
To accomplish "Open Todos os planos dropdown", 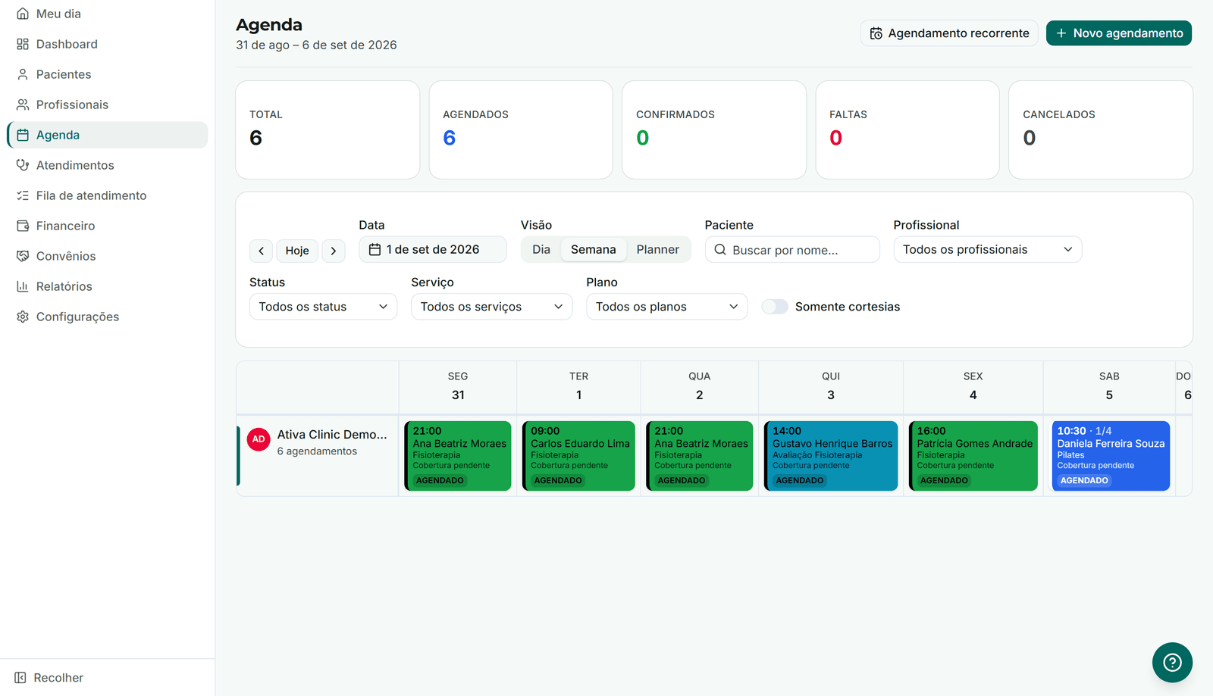I will click(666, 307).
